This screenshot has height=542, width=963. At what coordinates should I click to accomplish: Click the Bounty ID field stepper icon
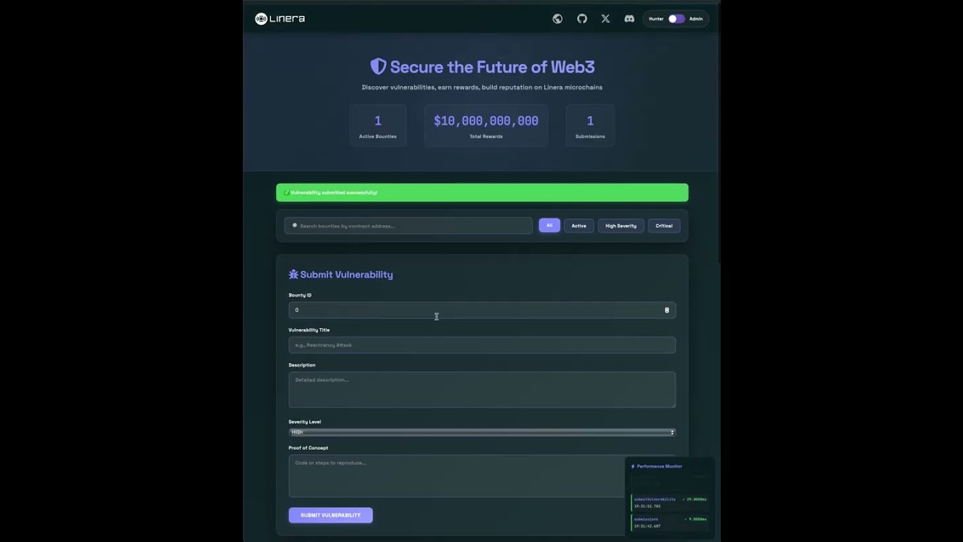[667, 310]
